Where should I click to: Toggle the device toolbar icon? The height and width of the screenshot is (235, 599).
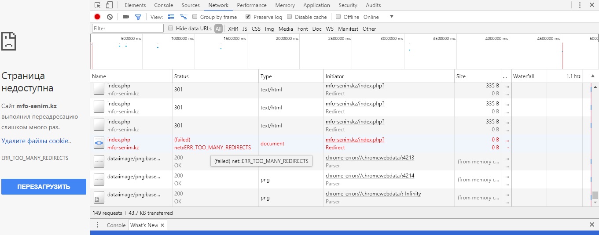coord(109,5)
